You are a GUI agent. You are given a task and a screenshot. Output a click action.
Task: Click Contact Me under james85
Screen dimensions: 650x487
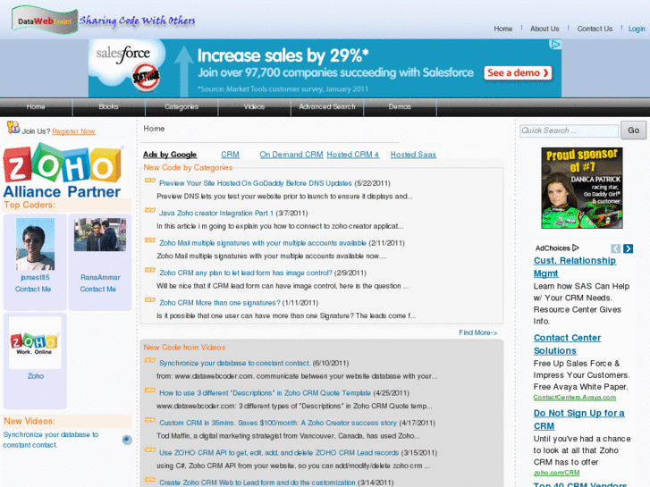(x=33, y=290)
